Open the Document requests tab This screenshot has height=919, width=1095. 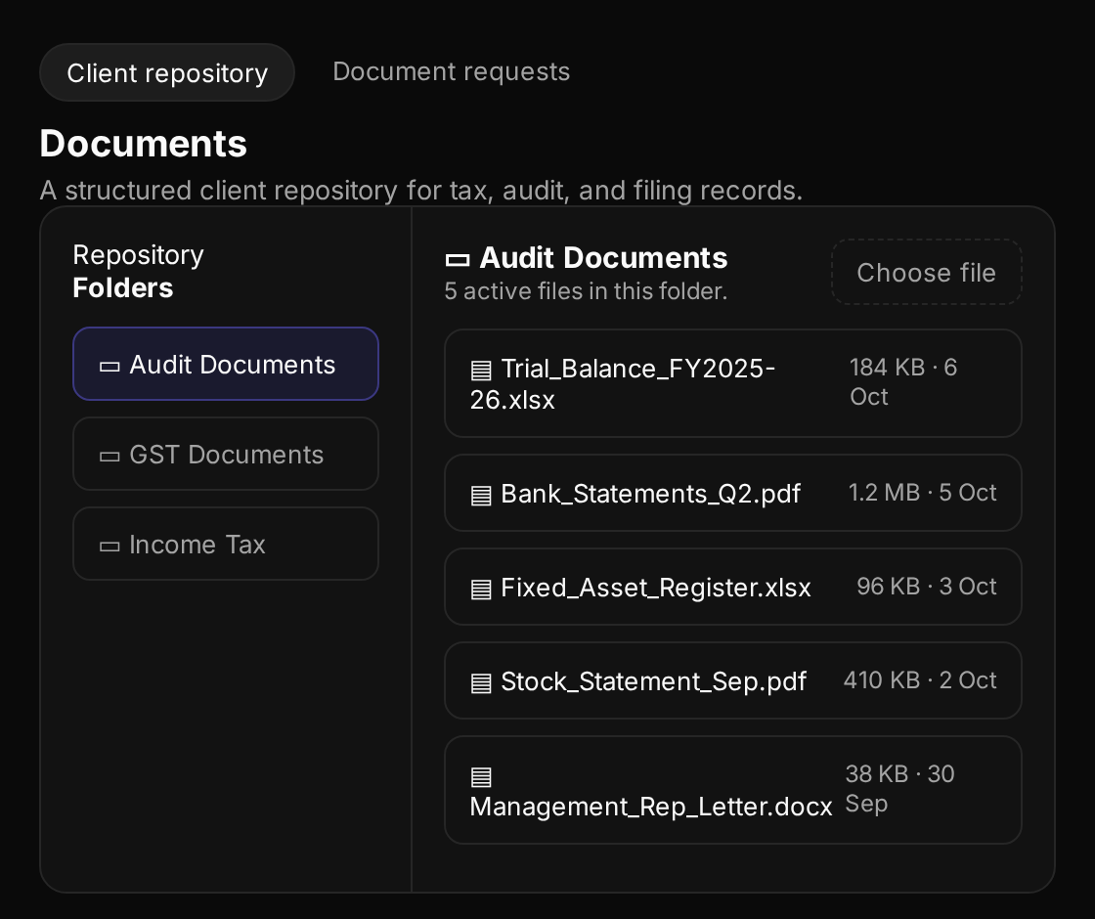(451, 71)
